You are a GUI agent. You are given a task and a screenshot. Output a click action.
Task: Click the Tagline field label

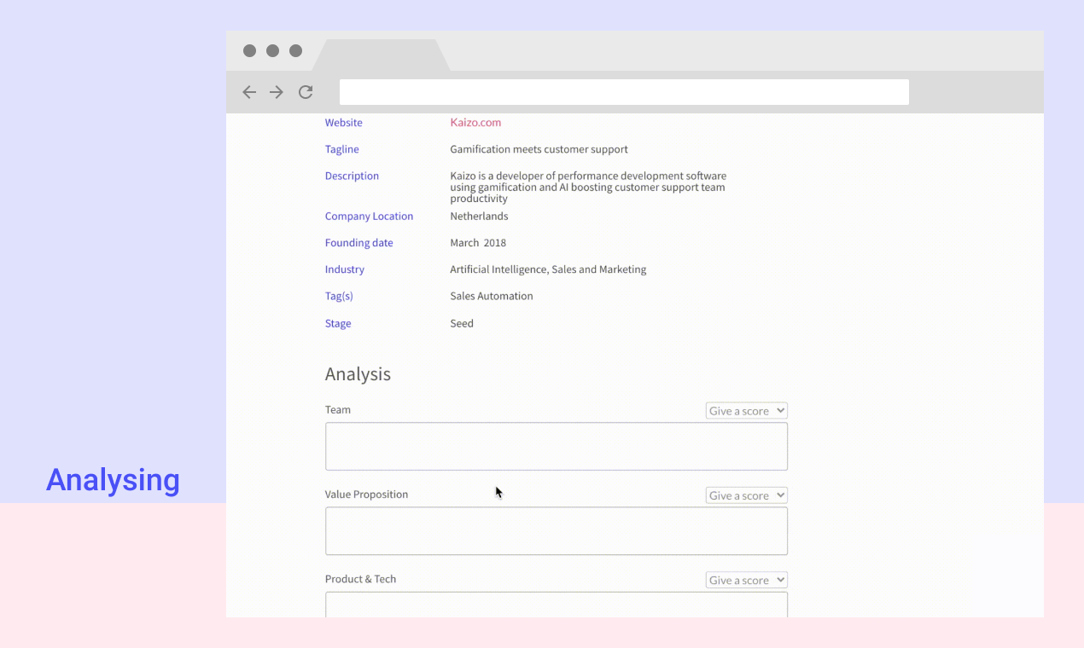341,149
